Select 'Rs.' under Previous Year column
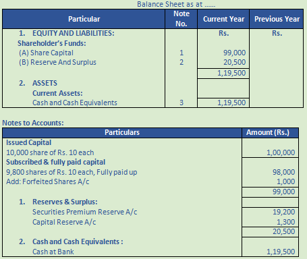 click(277, 33)
